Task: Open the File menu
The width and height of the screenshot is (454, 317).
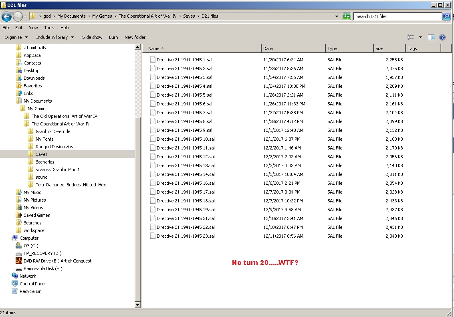Action: [x=6, y=28]
